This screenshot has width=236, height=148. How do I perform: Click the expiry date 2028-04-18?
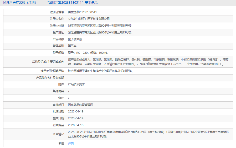point(76,125)
